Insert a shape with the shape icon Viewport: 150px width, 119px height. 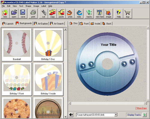tap(109, 13)
